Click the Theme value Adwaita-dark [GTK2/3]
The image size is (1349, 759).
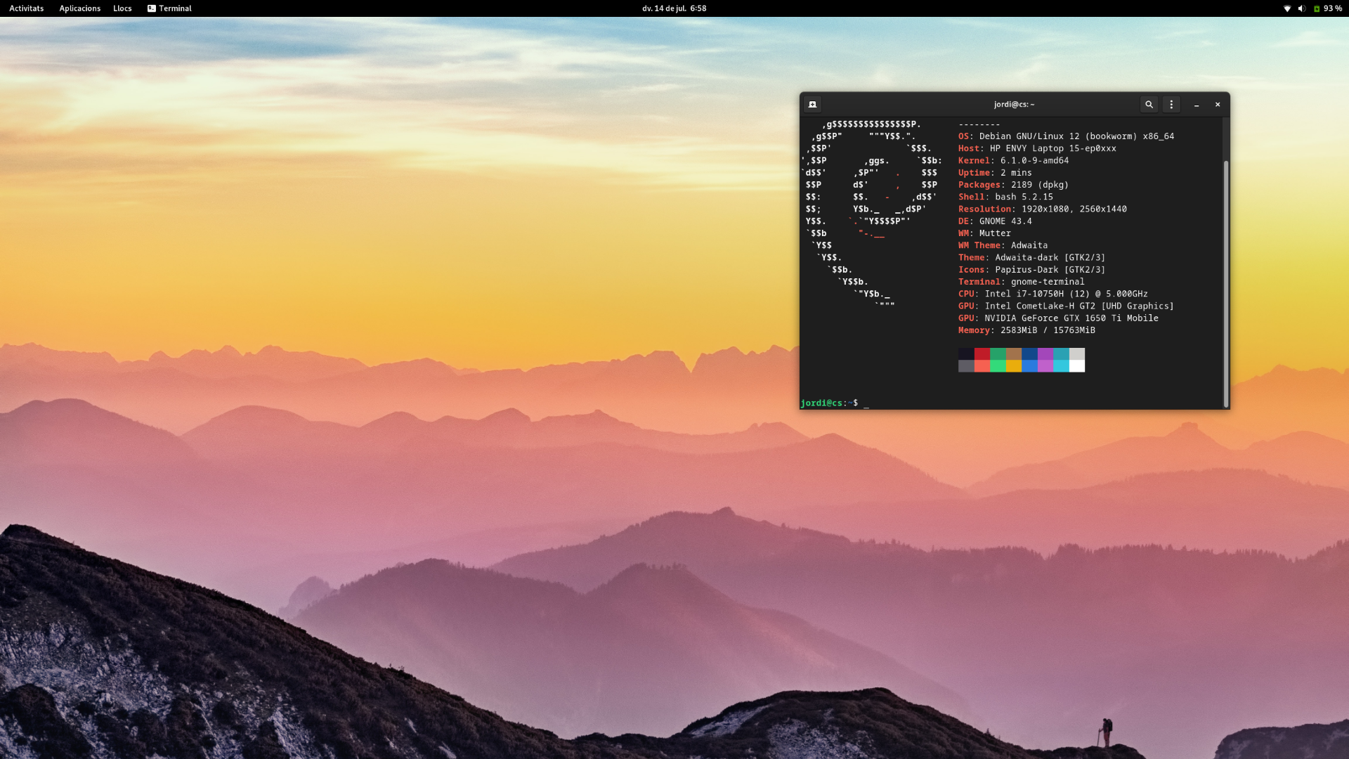(x=1050, y=257)
